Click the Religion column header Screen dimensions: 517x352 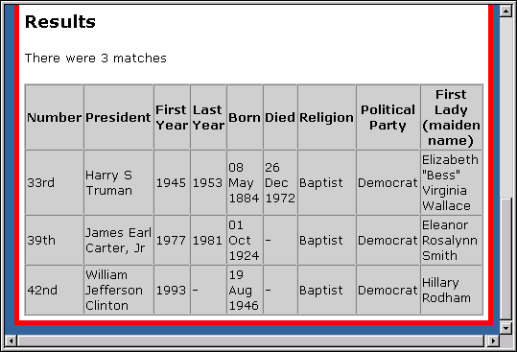[326, 117]
